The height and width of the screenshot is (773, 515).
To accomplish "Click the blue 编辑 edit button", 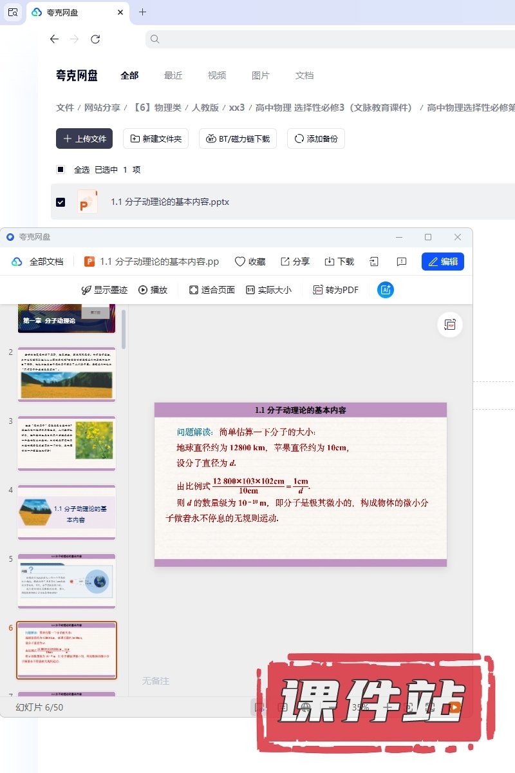I will [443, 262].
